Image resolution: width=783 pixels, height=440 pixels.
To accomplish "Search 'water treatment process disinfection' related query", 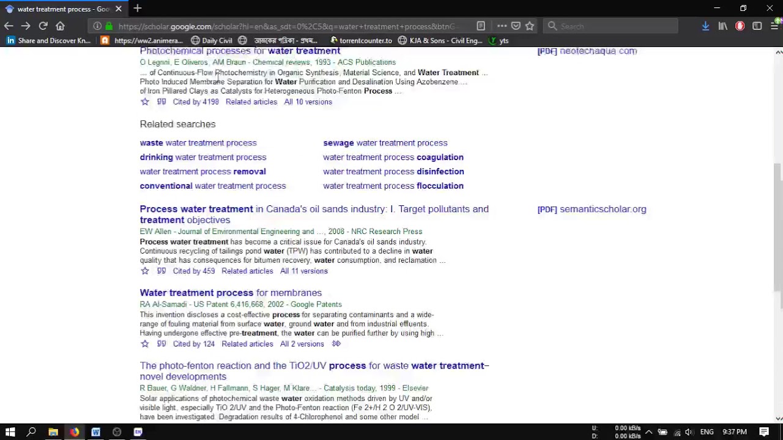I will [x=393, y=172].
